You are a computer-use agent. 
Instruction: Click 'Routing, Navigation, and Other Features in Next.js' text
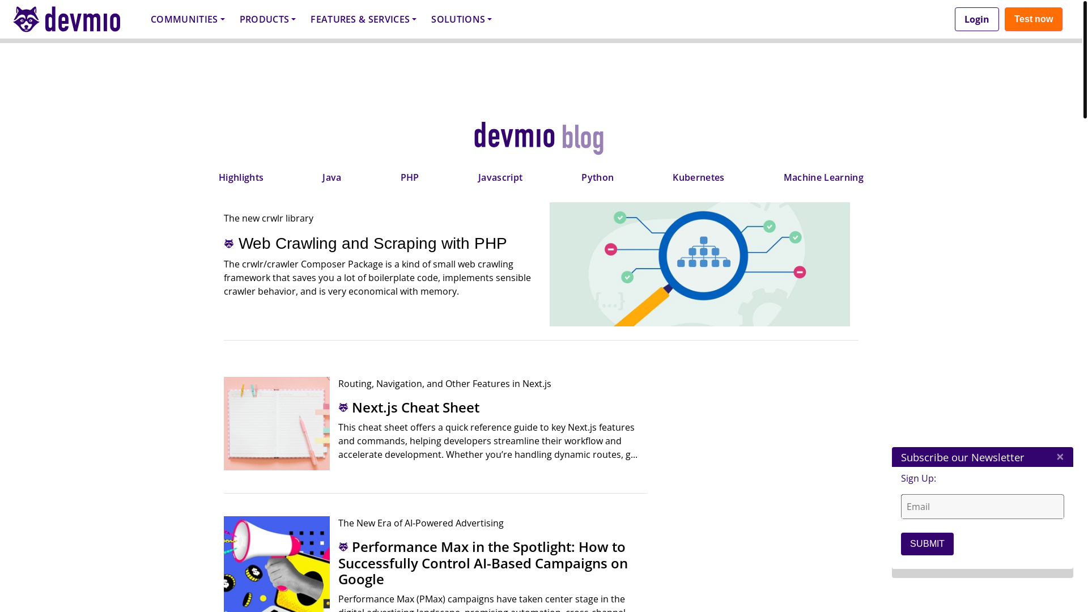[x=444, y=384]
